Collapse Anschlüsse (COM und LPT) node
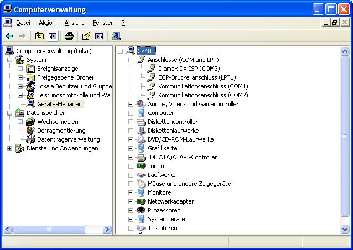The width and height of the screenshot is (353, 250). (x=131, y=60)
